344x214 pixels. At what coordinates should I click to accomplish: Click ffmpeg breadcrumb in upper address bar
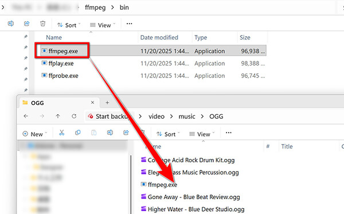tap(95, 7)
